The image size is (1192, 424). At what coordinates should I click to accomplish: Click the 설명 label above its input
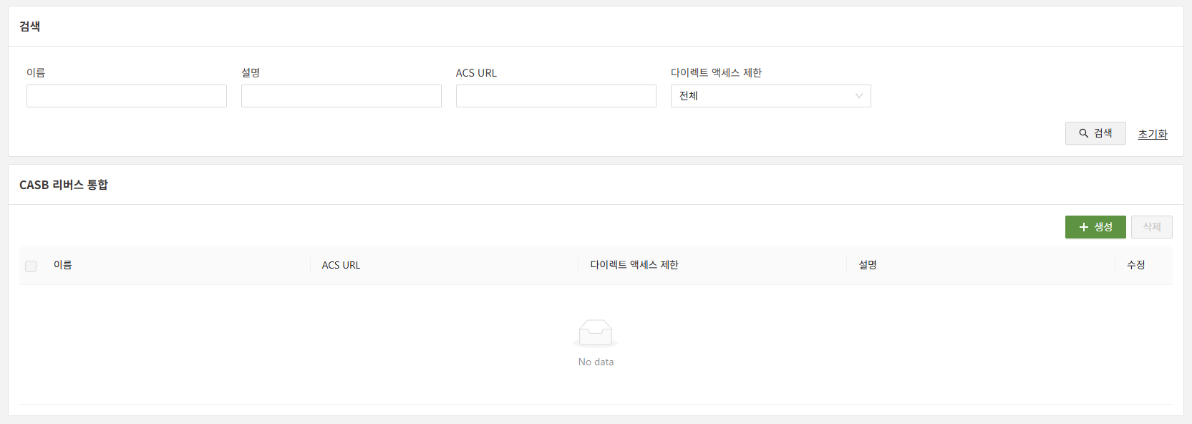click(x=251, y=73)
